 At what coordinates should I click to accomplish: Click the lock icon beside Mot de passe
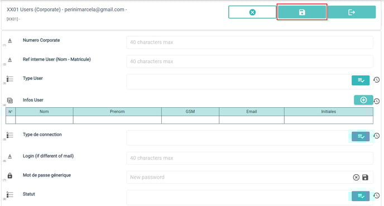10,176
